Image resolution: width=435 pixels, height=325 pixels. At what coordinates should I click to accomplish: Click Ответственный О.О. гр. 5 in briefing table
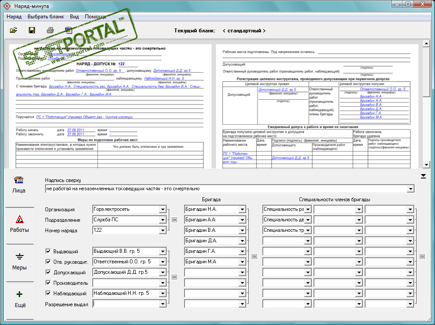click(383, 89)
